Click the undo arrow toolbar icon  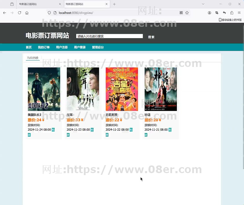(x=224, y=13)
